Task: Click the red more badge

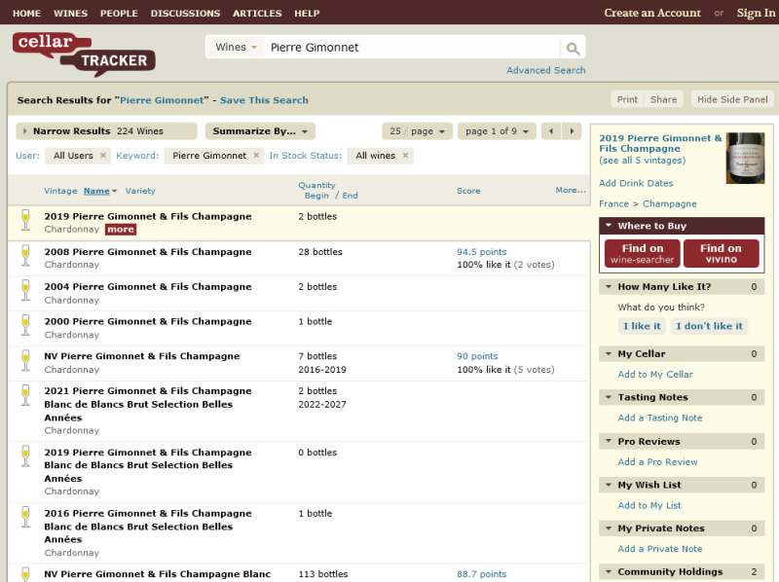Action: 121,230
